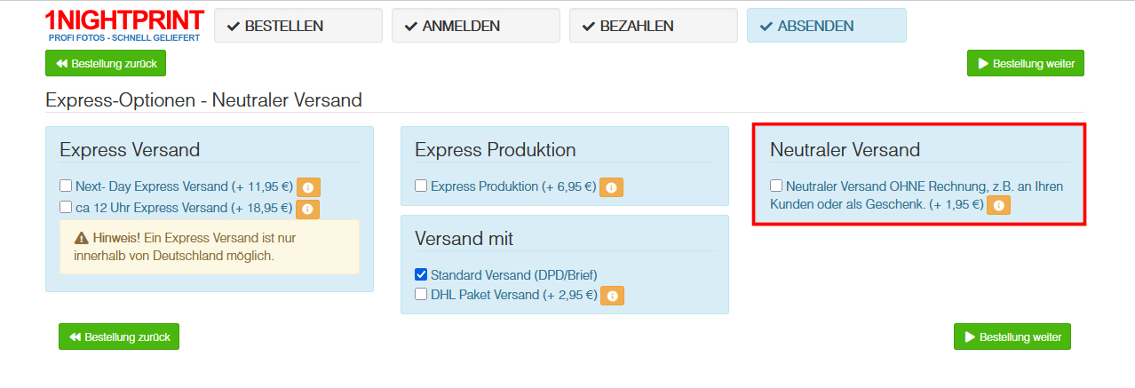Open info icon for Next-Day Express Versand
The image size is (1135, 388).
click(308, 187)
